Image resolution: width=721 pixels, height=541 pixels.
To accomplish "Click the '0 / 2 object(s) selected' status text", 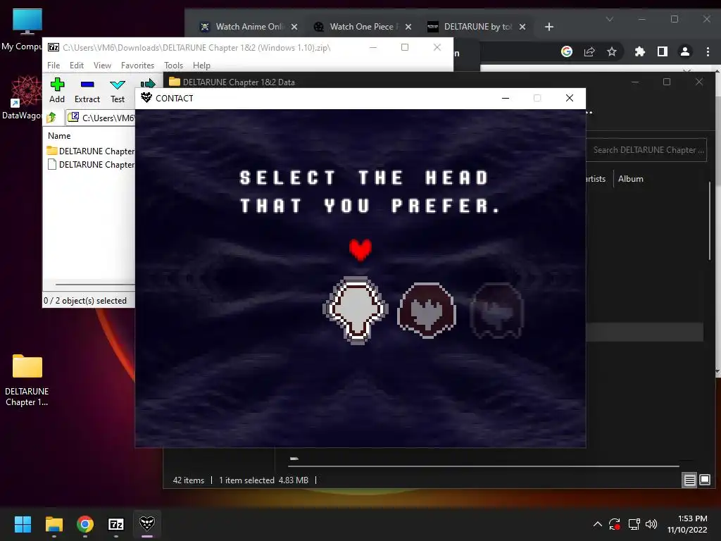I will (85, 300).
